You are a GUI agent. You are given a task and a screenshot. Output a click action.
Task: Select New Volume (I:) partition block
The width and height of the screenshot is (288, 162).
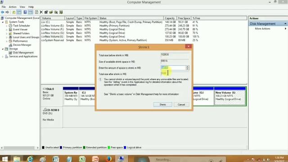[230, 96]
